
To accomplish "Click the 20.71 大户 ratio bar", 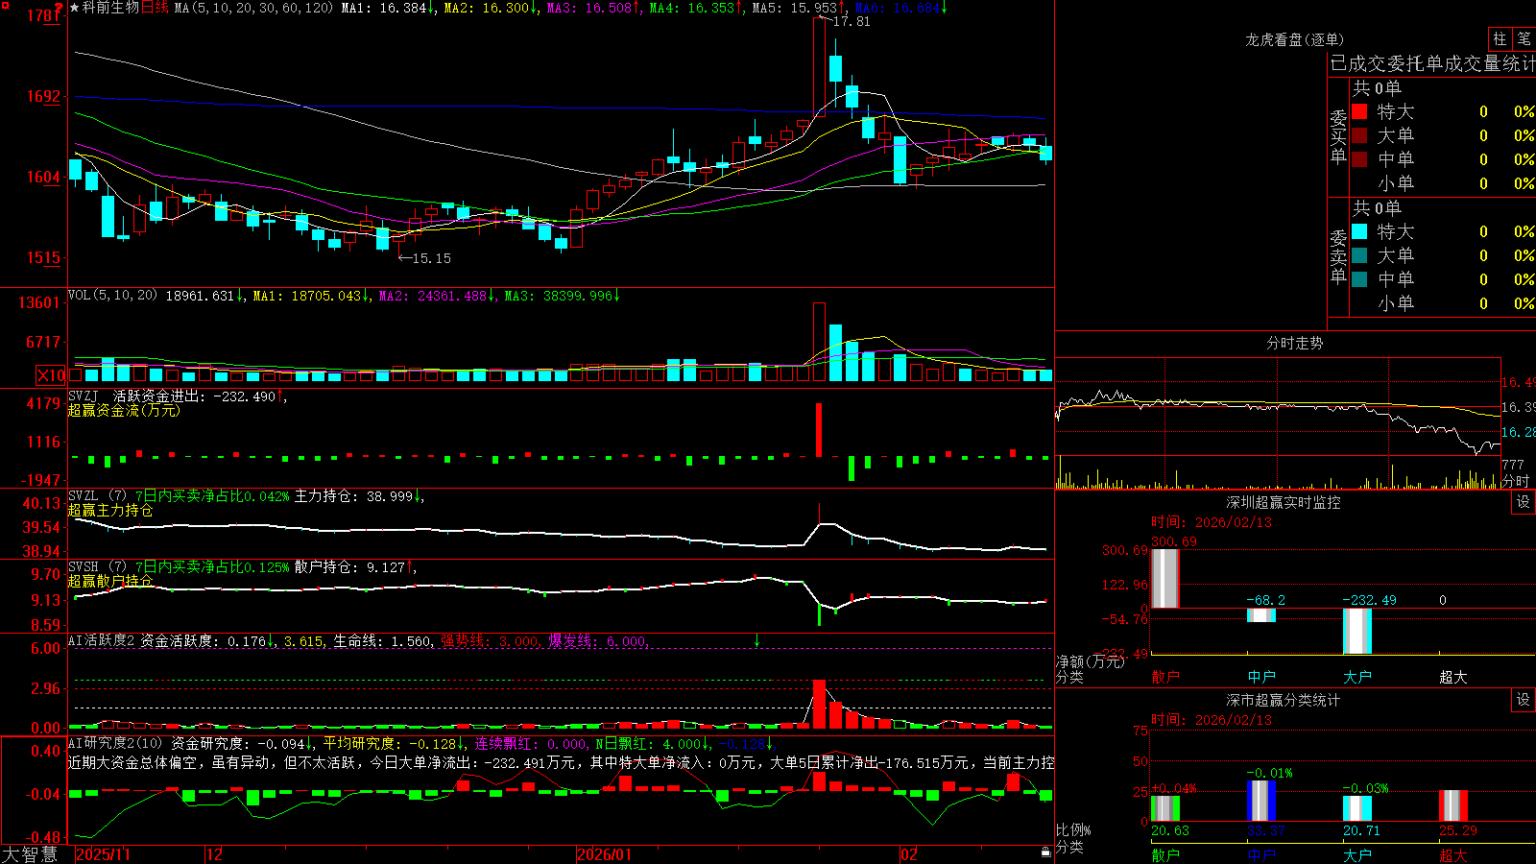I will pos(1357,807).
